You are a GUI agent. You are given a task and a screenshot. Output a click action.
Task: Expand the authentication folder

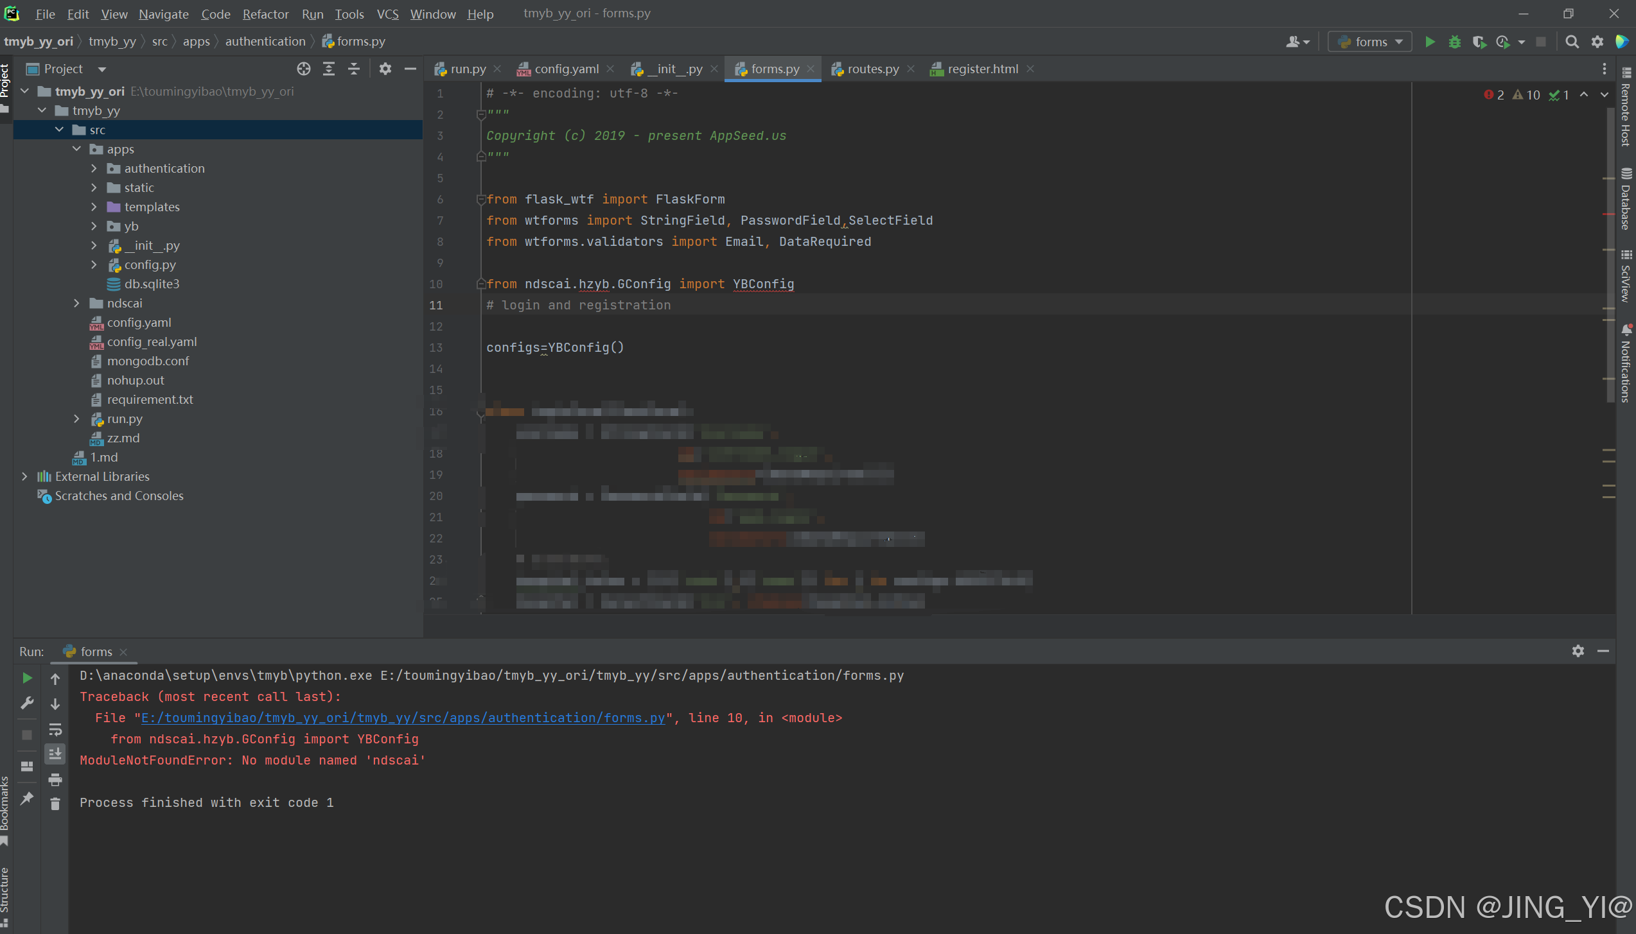point(94,168)
